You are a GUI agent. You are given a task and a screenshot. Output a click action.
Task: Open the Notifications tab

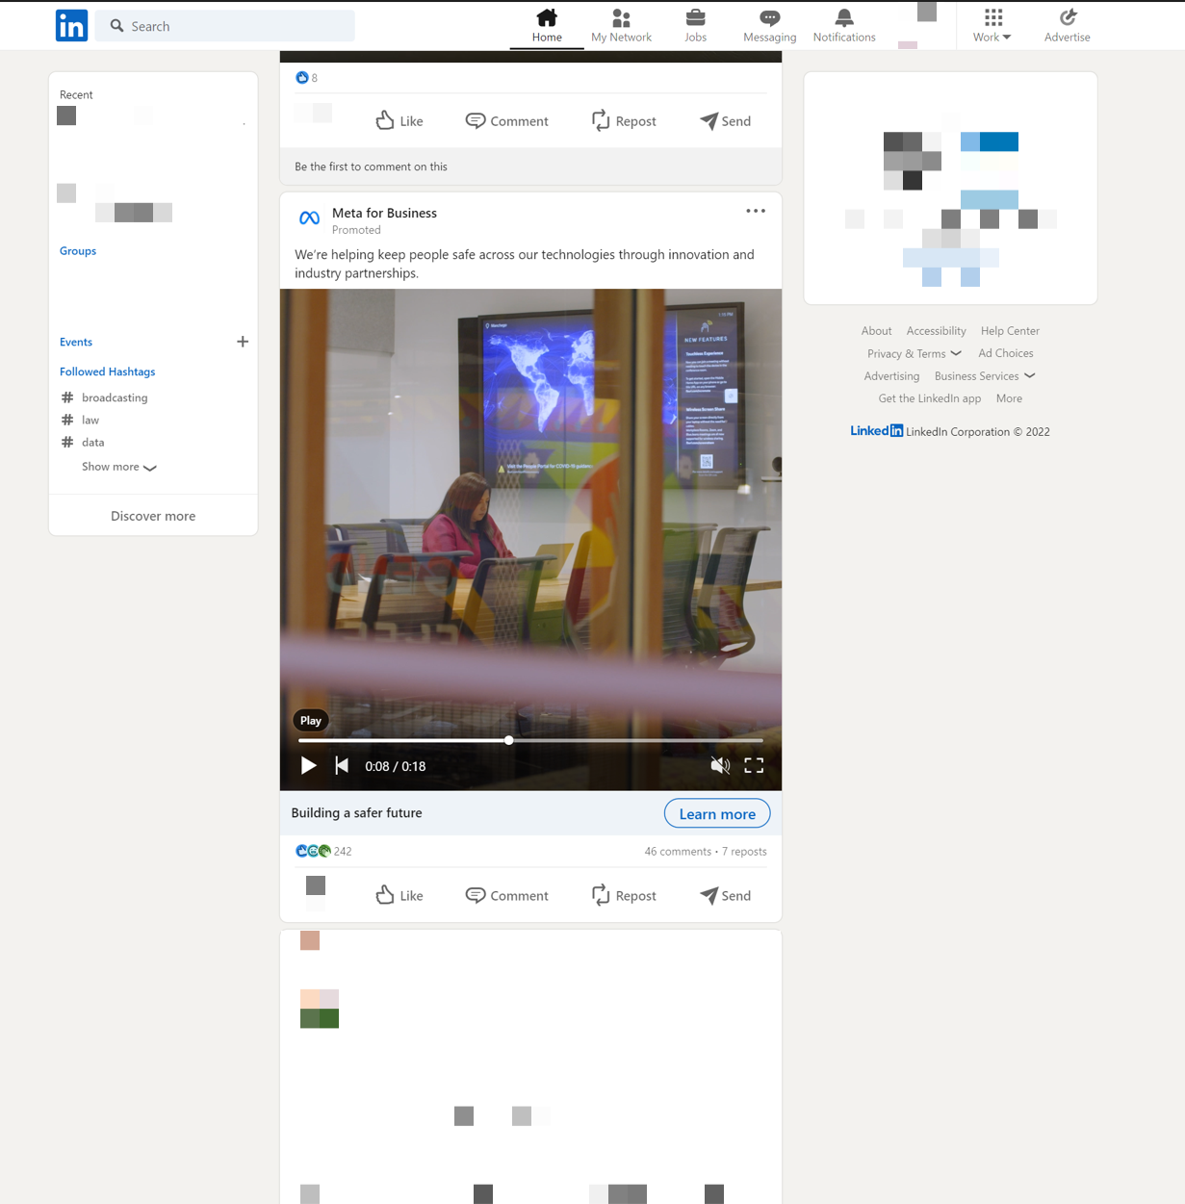pyautogui.click(x=844, y=26)
